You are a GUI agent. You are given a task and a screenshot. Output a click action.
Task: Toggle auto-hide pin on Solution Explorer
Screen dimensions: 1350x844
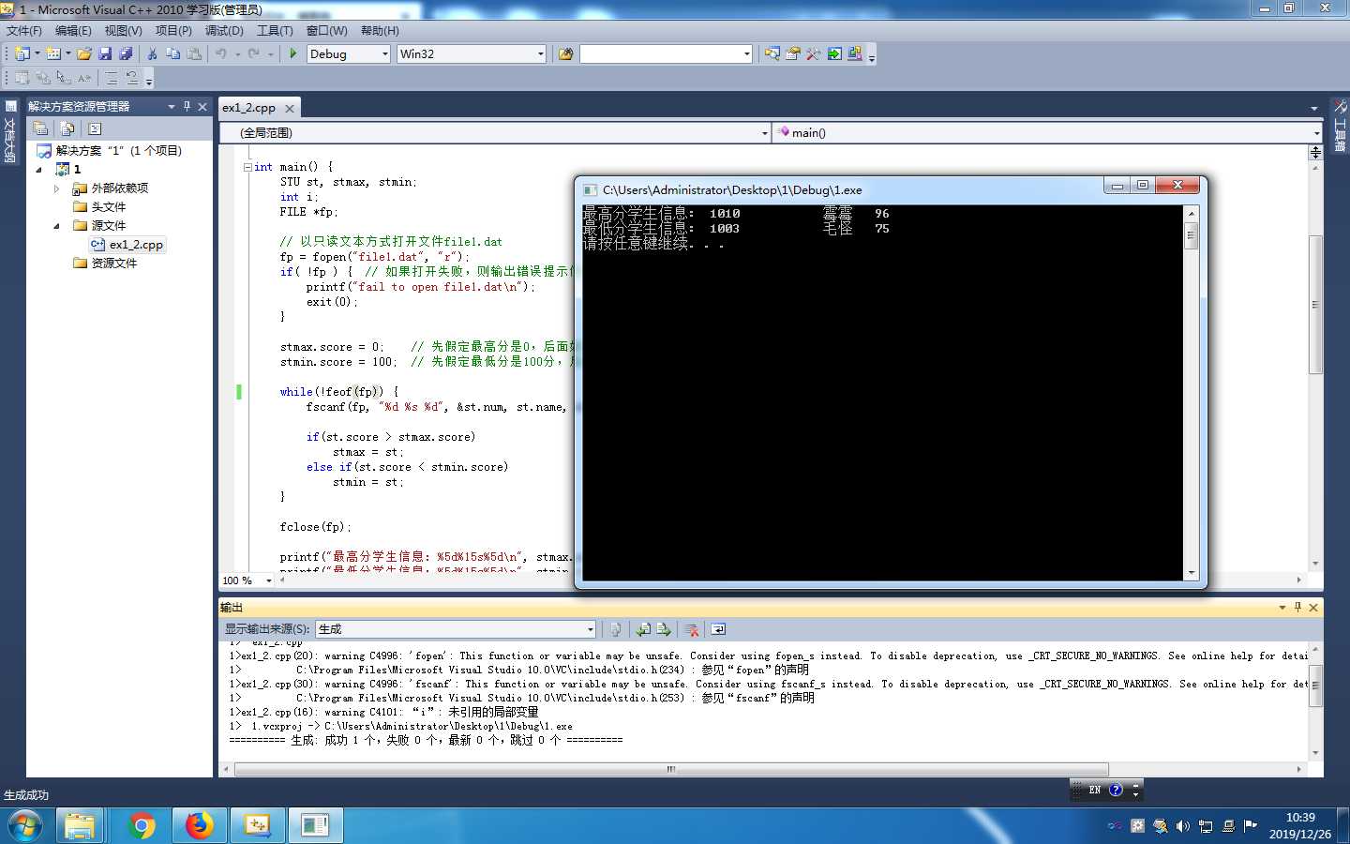click(187, 106)
